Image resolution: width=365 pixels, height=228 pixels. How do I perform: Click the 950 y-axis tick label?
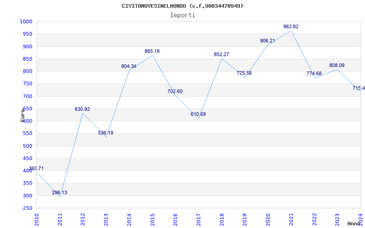pos(27,34)
